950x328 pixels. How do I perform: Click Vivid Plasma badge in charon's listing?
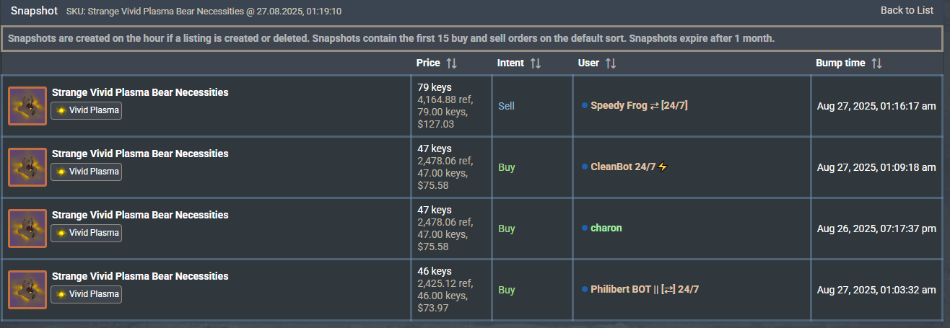pos(87,233)
